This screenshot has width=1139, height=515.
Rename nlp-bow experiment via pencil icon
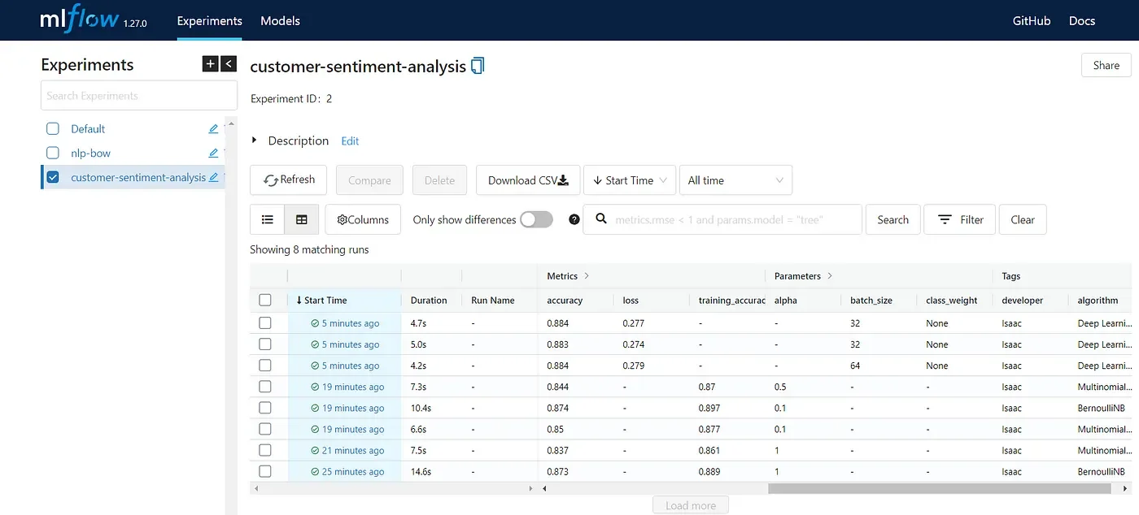click(x=213, y=153)
